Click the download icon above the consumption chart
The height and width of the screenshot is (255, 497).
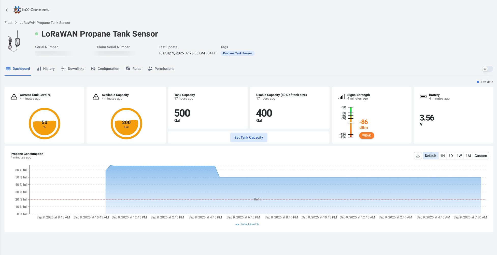(x=417, y=155)
